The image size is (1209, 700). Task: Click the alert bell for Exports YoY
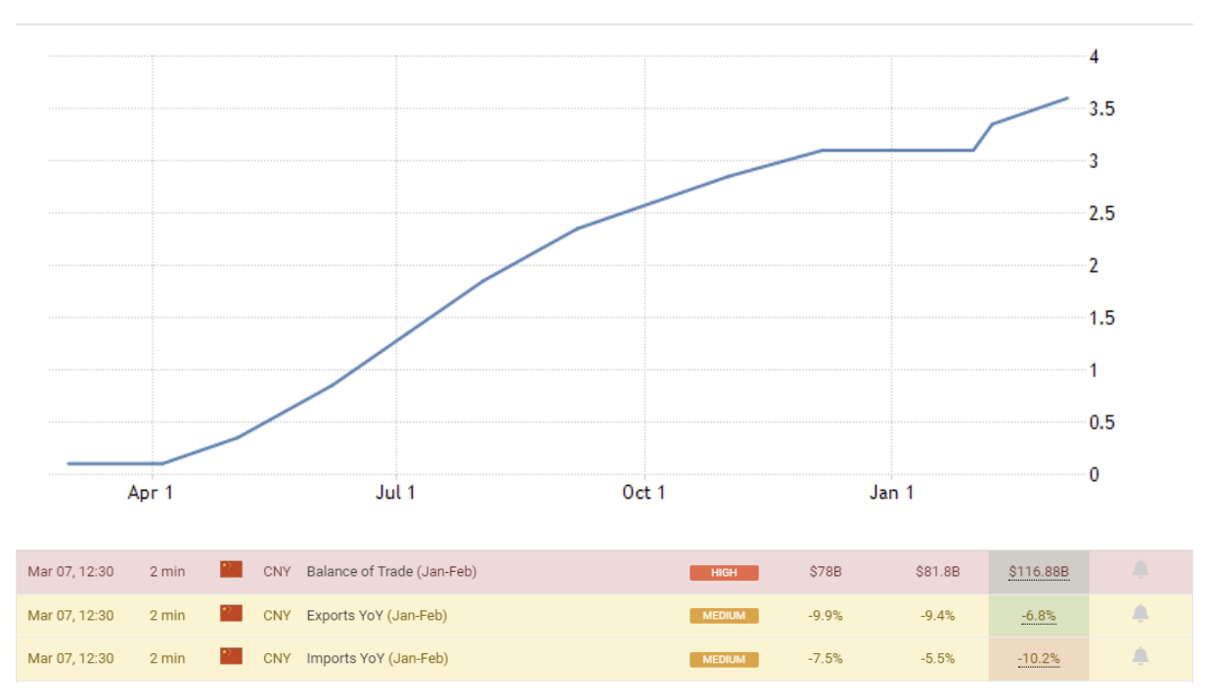coord(1140,615)
